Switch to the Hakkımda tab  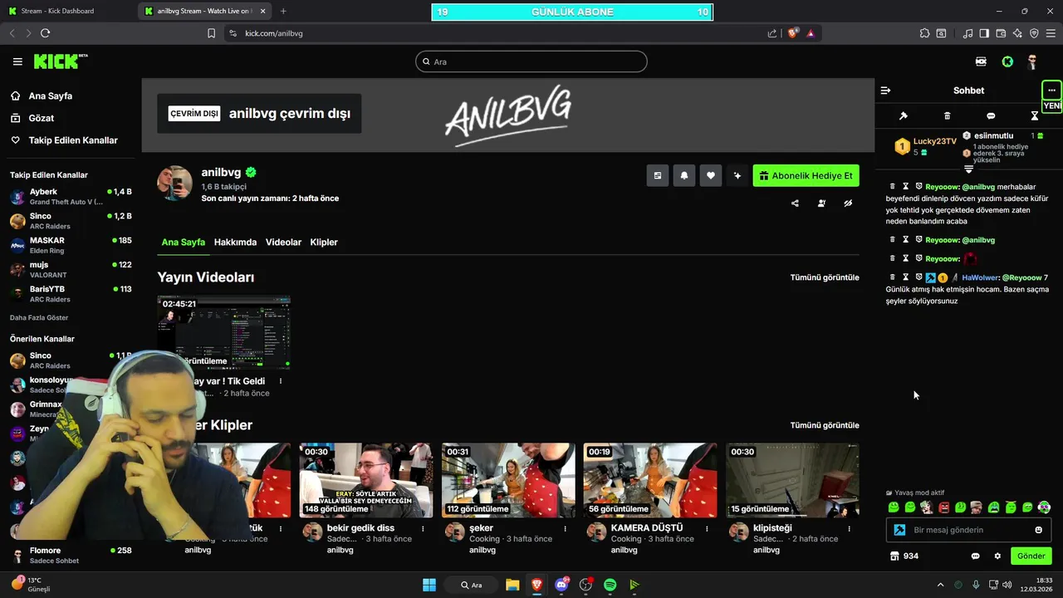point(235,242)
